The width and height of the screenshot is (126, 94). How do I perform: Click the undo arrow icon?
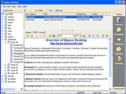[50, 36]
